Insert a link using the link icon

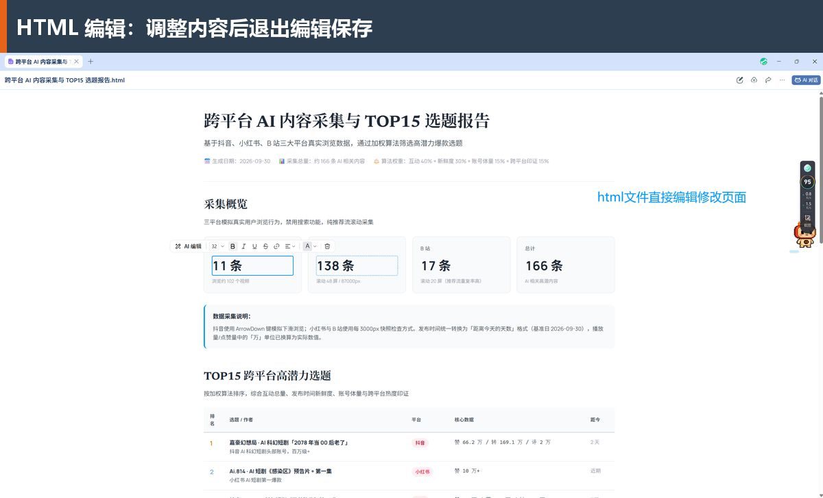coord(276,246)
